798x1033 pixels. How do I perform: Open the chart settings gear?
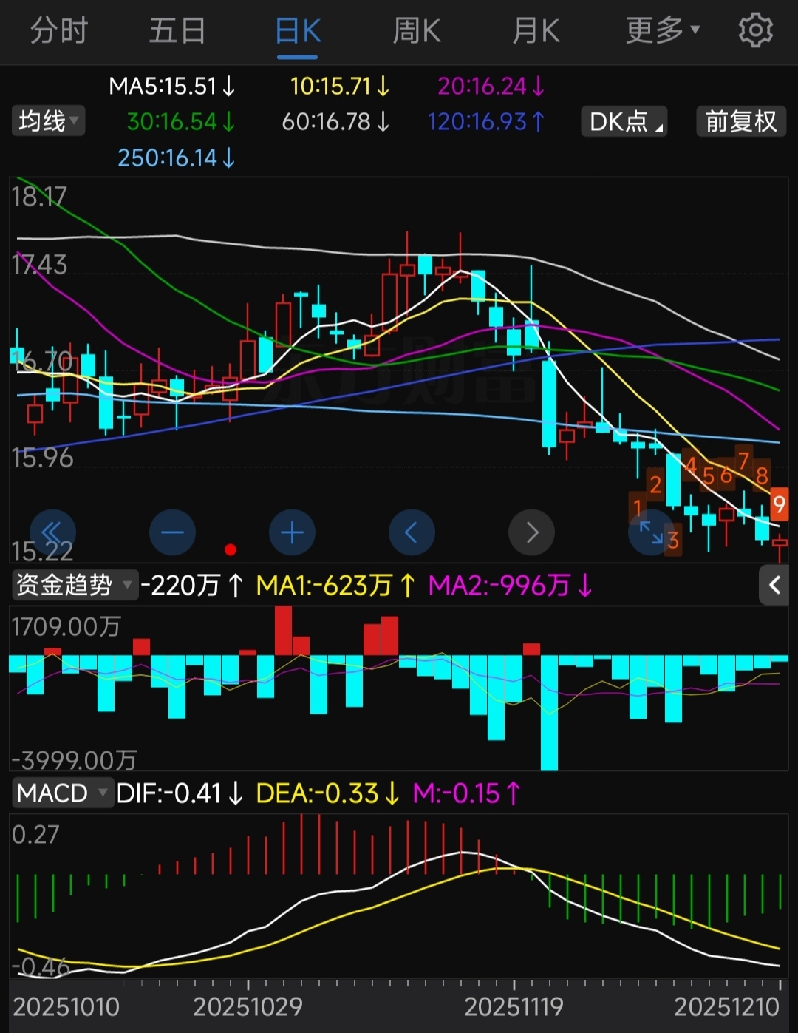click(x=755, y=31)
